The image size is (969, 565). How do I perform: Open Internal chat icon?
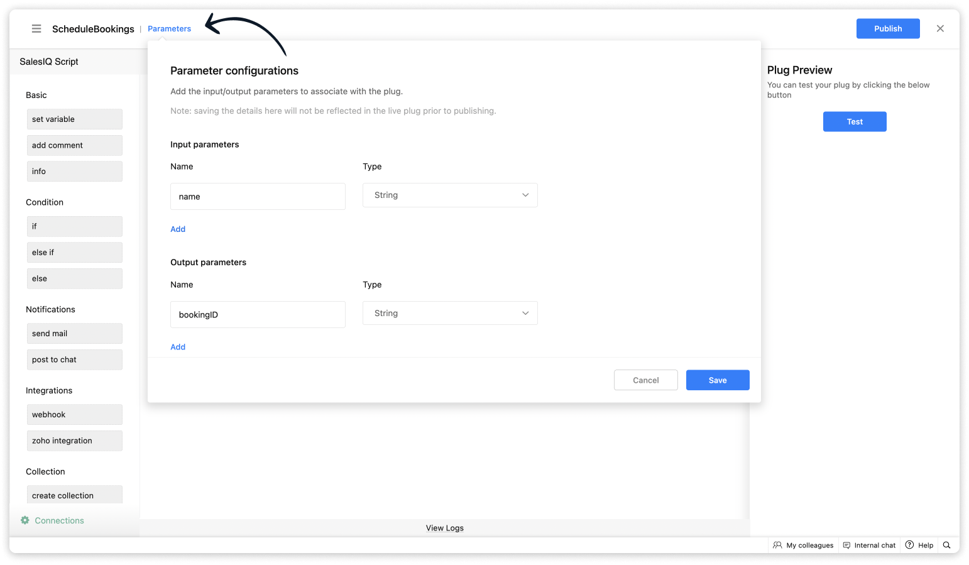click(846, 546)
